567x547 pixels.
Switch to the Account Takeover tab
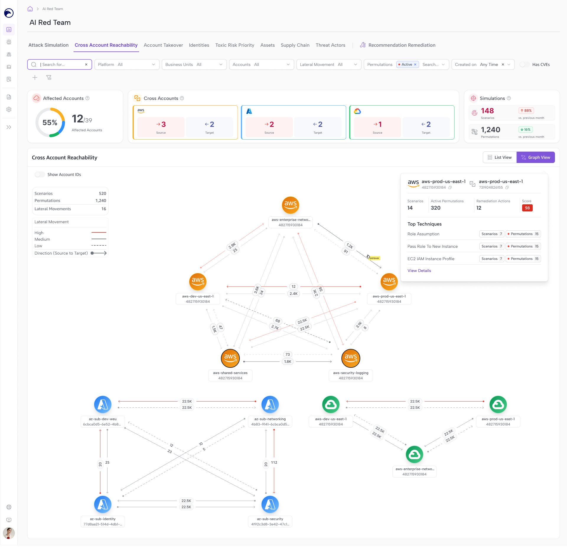tap(163, 45)
